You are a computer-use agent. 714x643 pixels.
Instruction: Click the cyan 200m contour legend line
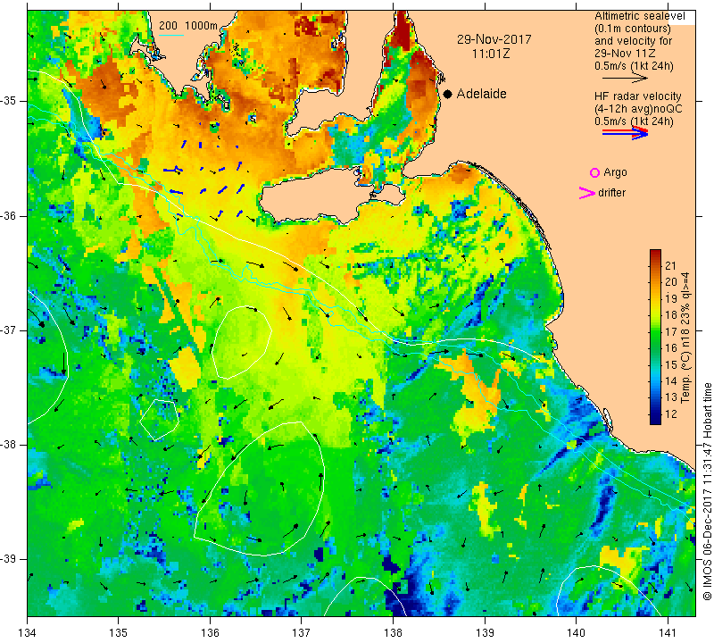click(x=171, y=35)
